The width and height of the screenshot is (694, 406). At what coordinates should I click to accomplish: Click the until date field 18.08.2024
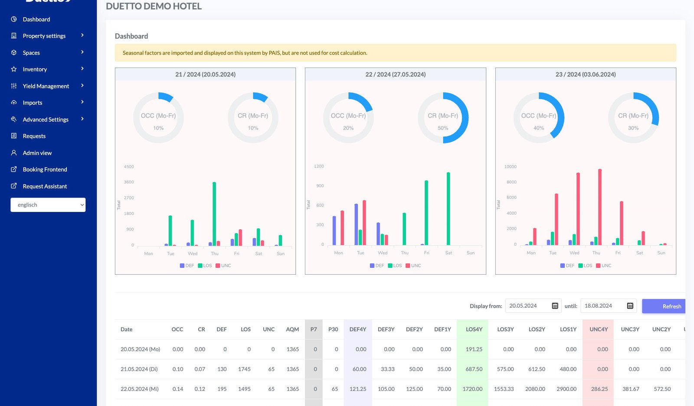point(609,306)
